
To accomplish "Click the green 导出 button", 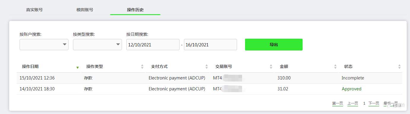I will click(x=274, y=45).
